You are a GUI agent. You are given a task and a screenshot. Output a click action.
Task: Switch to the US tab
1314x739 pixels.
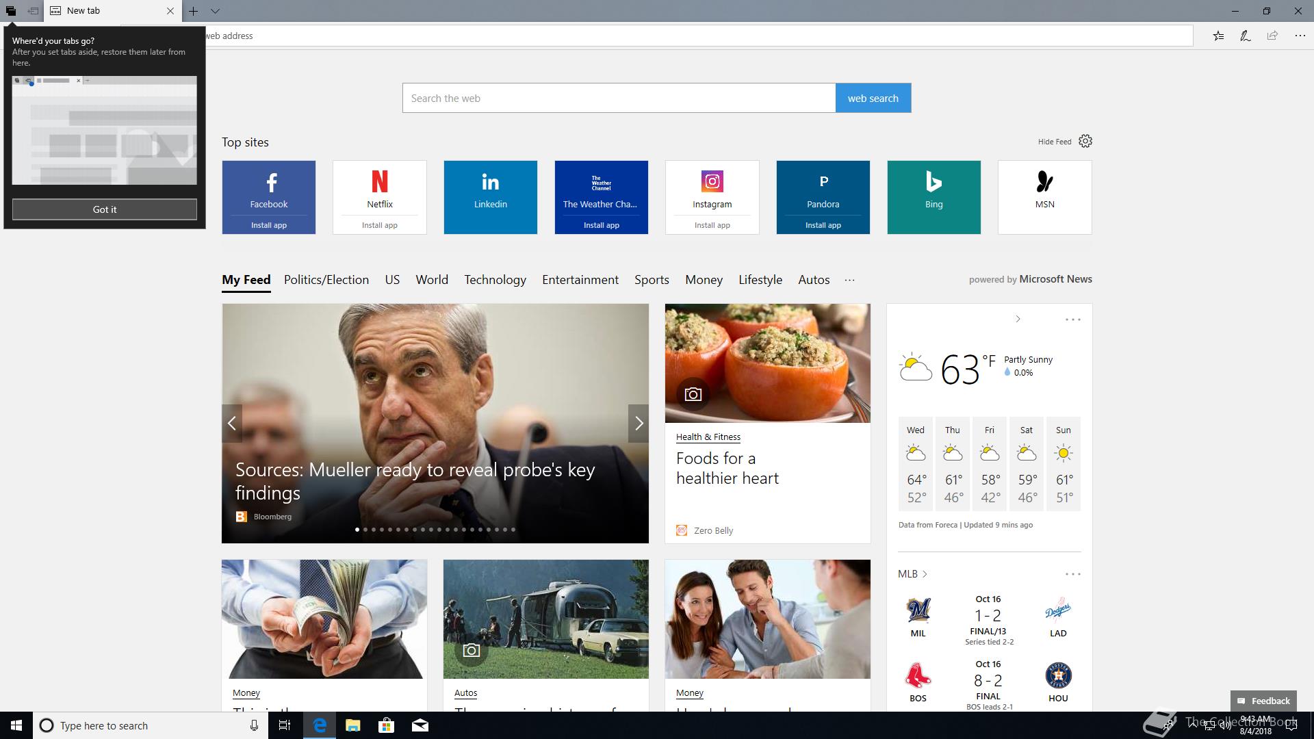point(392,280)
